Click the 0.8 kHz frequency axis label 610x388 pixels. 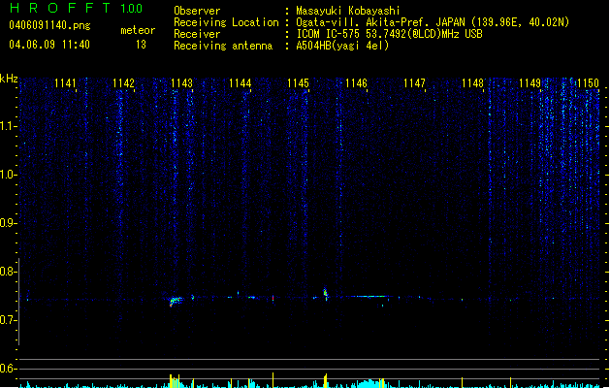8,272
